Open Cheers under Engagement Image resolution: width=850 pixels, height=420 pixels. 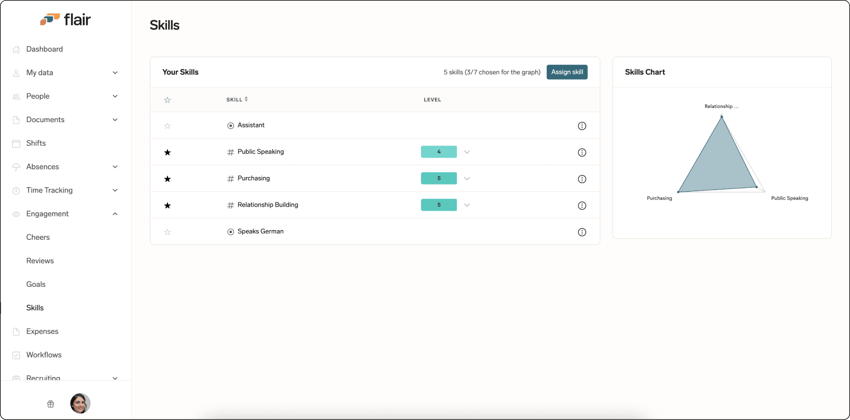pyautogui.click(x=38, y=237)
